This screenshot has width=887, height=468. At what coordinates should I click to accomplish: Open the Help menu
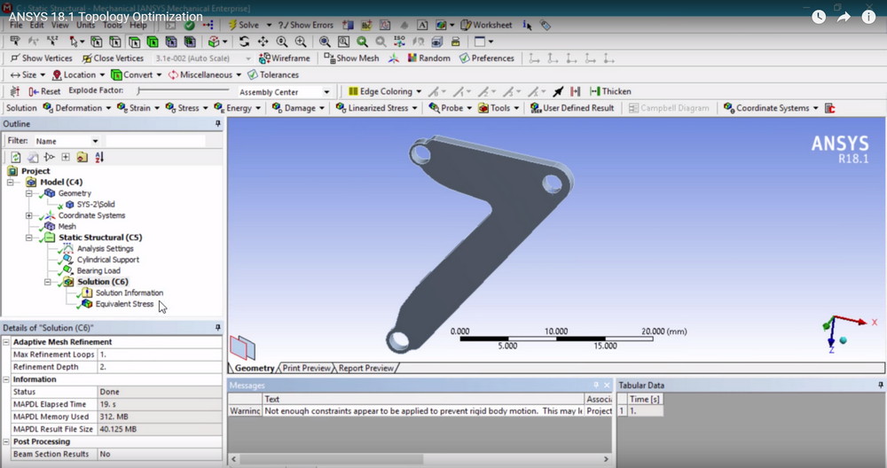pyautogui.click(x=138, y=25)
